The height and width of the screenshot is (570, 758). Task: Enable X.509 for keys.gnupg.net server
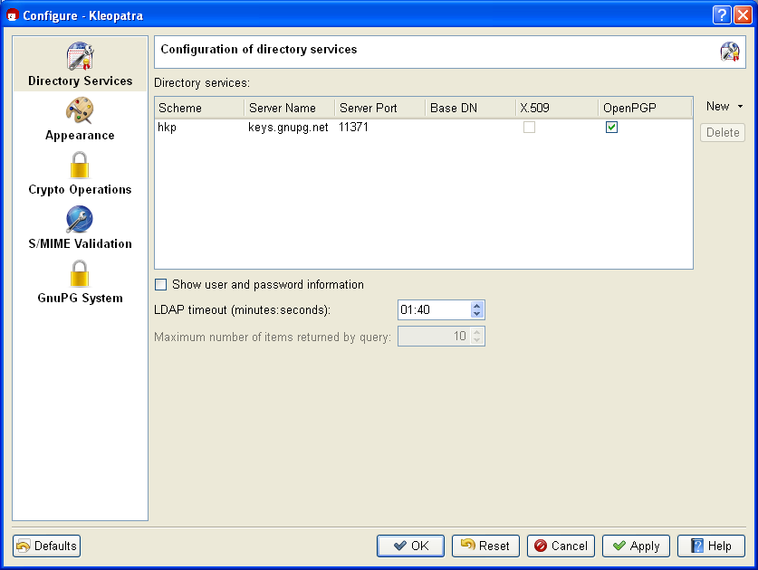530,127
